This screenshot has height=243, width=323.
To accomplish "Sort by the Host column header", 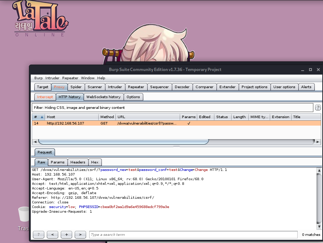I will (71, 117).
